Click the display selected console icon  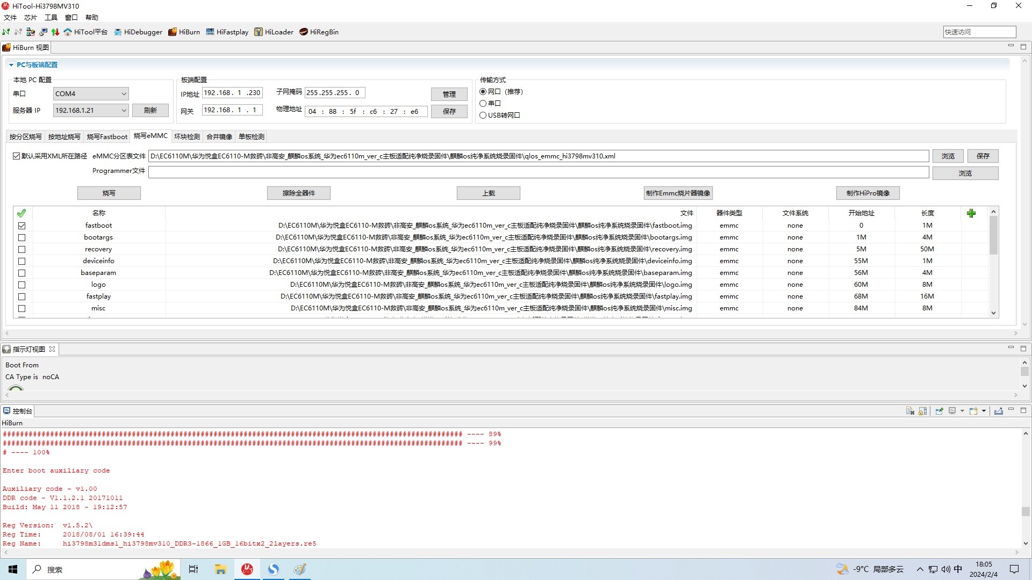(952, 411)
